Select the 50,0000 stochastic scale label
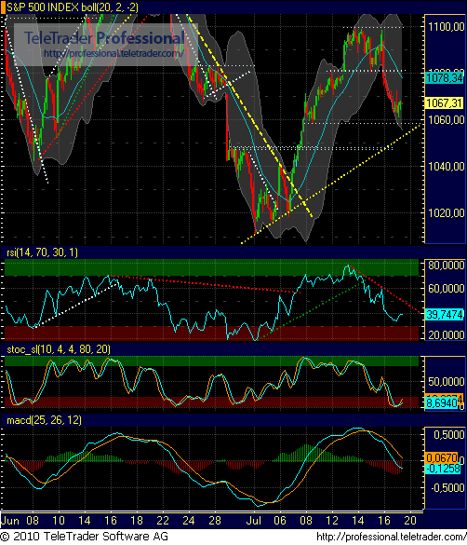The width and height of the screenshot is (467, 545). click(447, 382)
